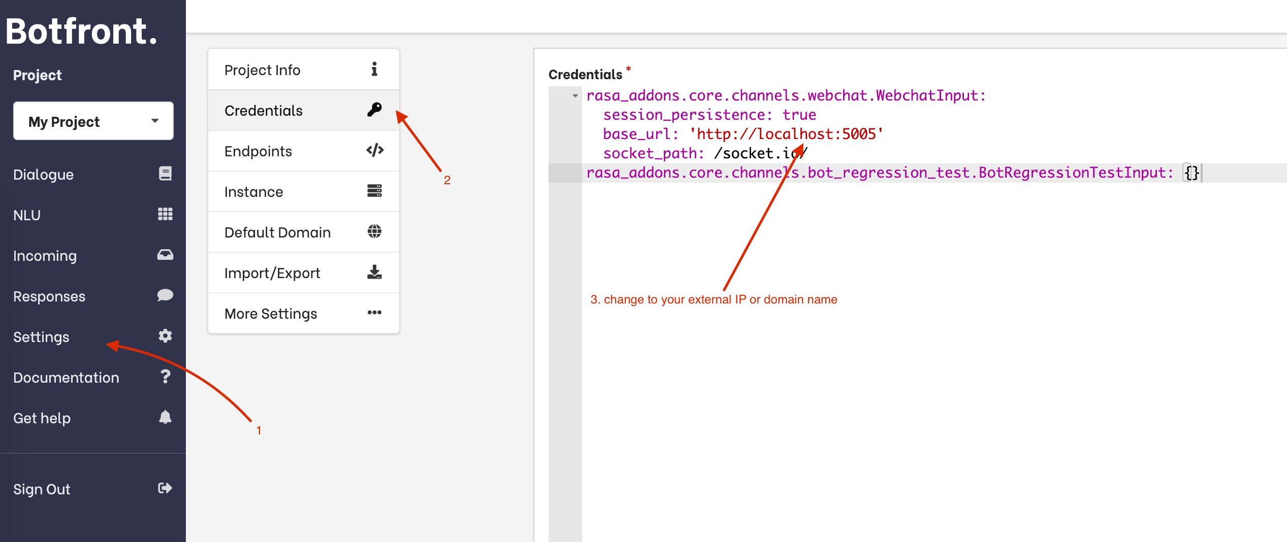Viewport: 1287px width, 542px height.
Task: Open the Documentation link
Action: 66,377
